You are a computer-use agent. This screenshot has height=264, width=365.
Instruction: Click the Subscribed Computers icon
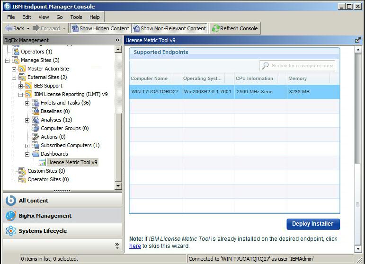click(x=36, y=145)
